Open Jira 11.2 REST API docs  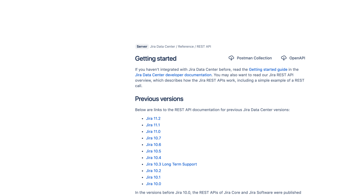pos(153,118)
